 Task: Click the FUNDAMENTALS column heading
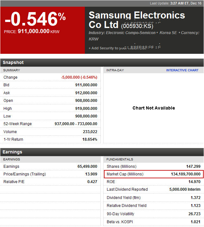tap(120, 160)
